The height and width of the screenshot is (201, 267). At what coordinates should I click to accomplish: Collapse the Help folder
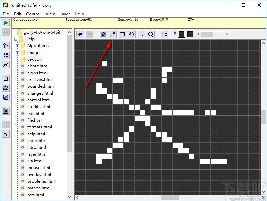[16, 39]
